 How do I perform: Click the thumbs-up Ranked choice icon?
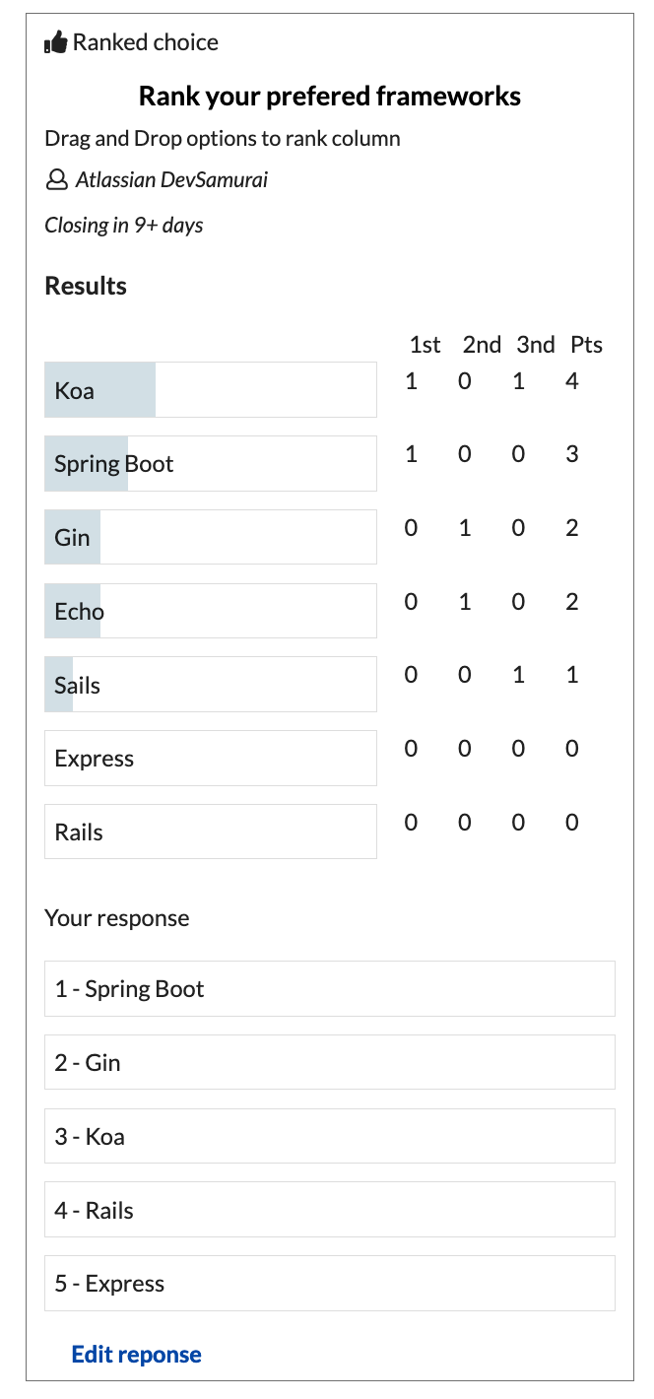coord(55,43)
